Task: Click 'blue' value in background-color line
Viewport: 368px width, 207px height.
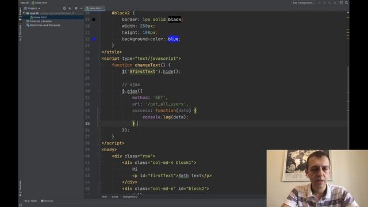Action: (x=173, y=39)
